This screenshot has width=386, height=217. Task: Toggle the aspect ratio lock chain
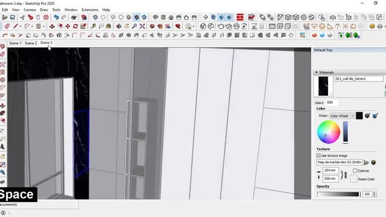(345, 175)
